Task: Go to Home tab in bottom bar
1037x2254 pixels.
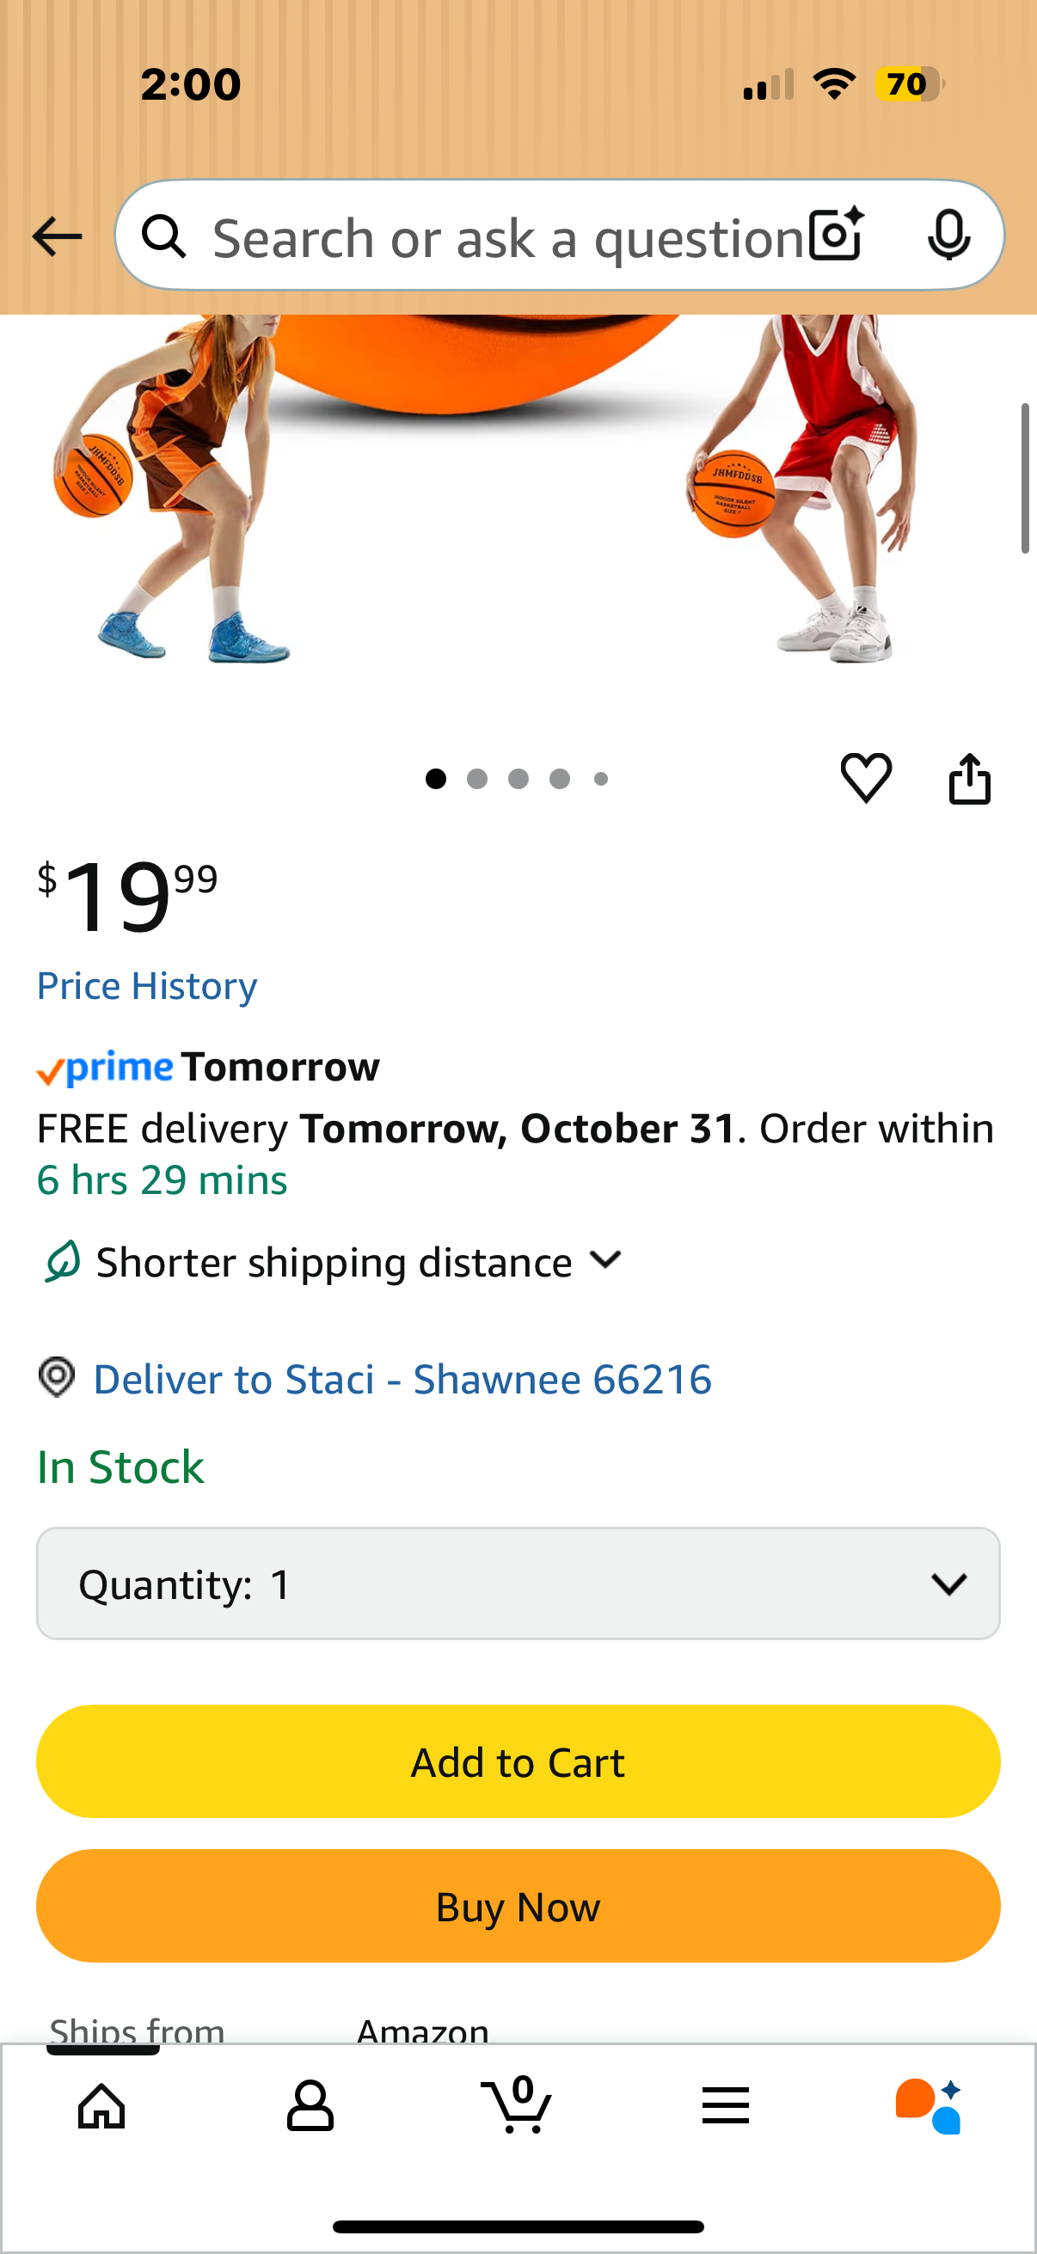Action: [101, 2105]
